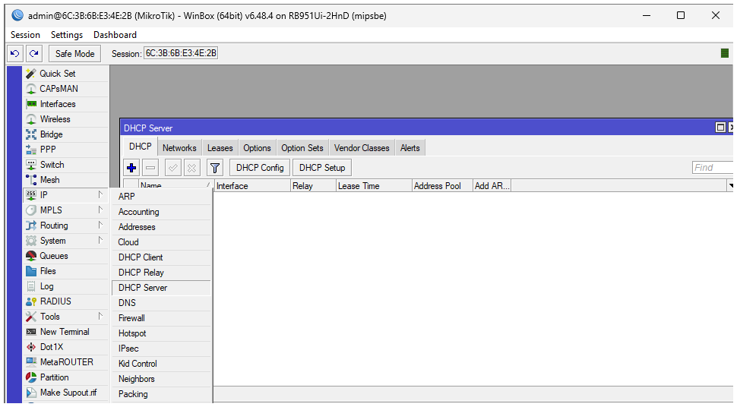This screenshot has height=407, width=737.
Task: Select DNS from IP submenu
Action: click(161, 303)
